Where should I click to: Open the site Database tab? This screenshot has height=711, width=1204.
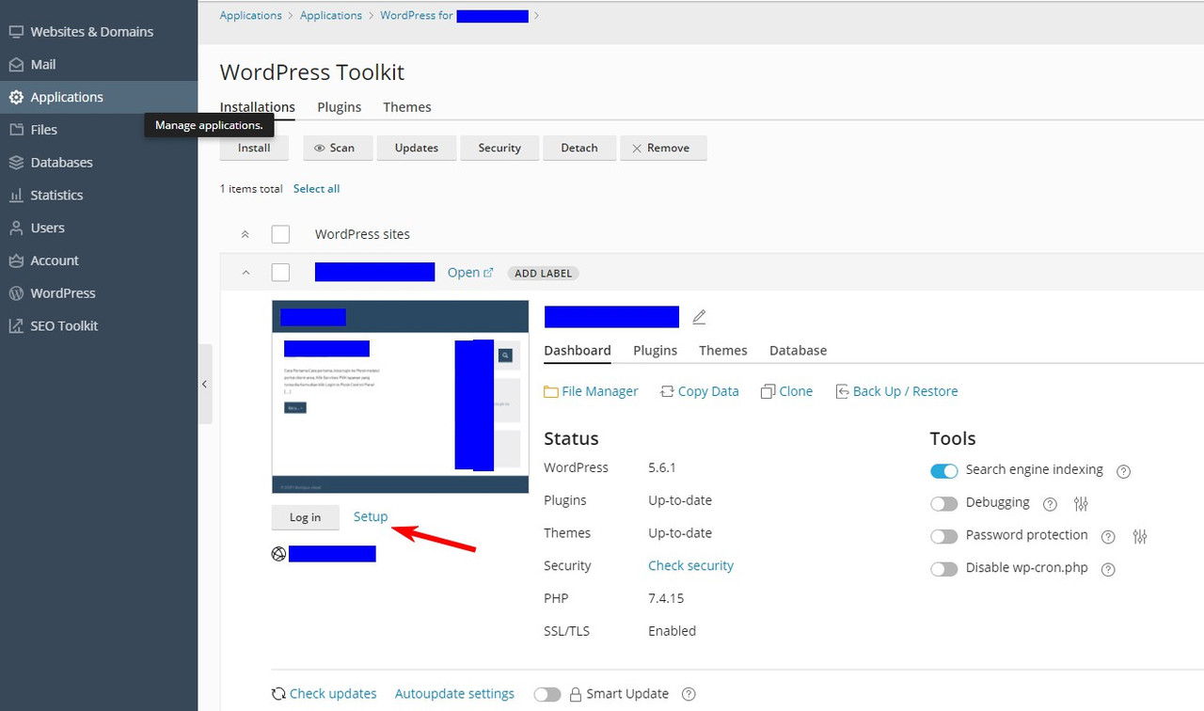(799, 351)
